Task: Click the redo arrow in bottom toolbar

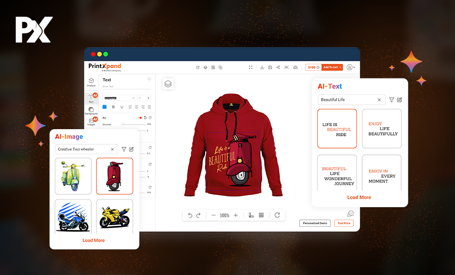Action: point(199,215)
